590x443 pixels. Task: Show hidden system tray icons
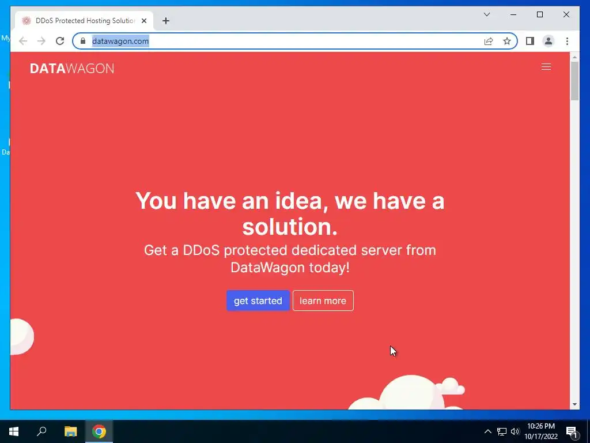pyautogui.click(x=487, y=431)
